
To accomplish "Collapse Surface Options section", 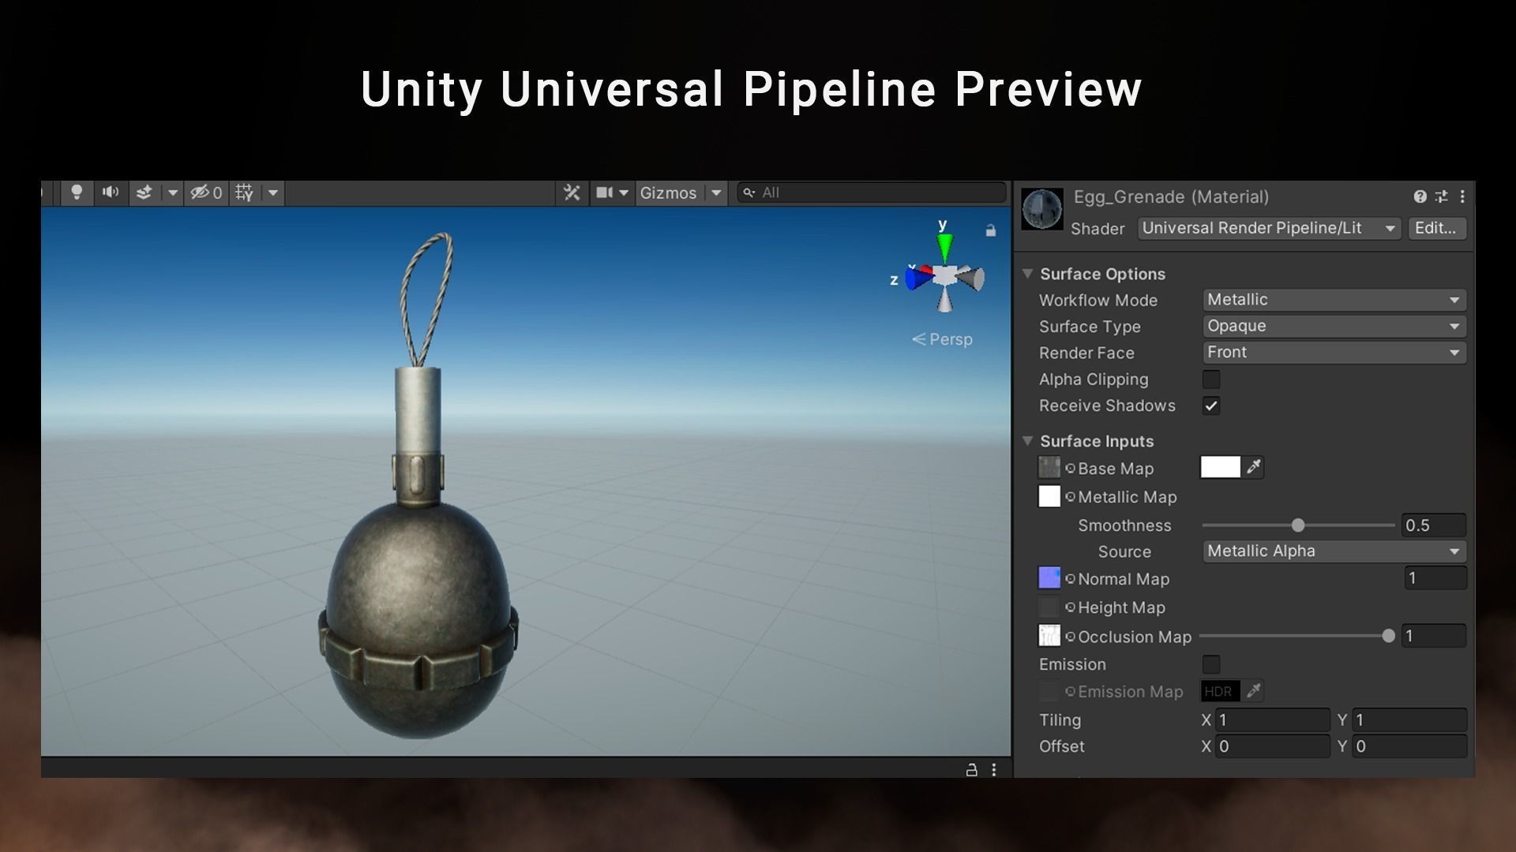I will tap(1027, 274).
